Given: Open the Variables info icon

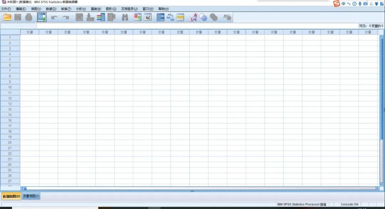Looking at the screenshot, I should [101, 17].
